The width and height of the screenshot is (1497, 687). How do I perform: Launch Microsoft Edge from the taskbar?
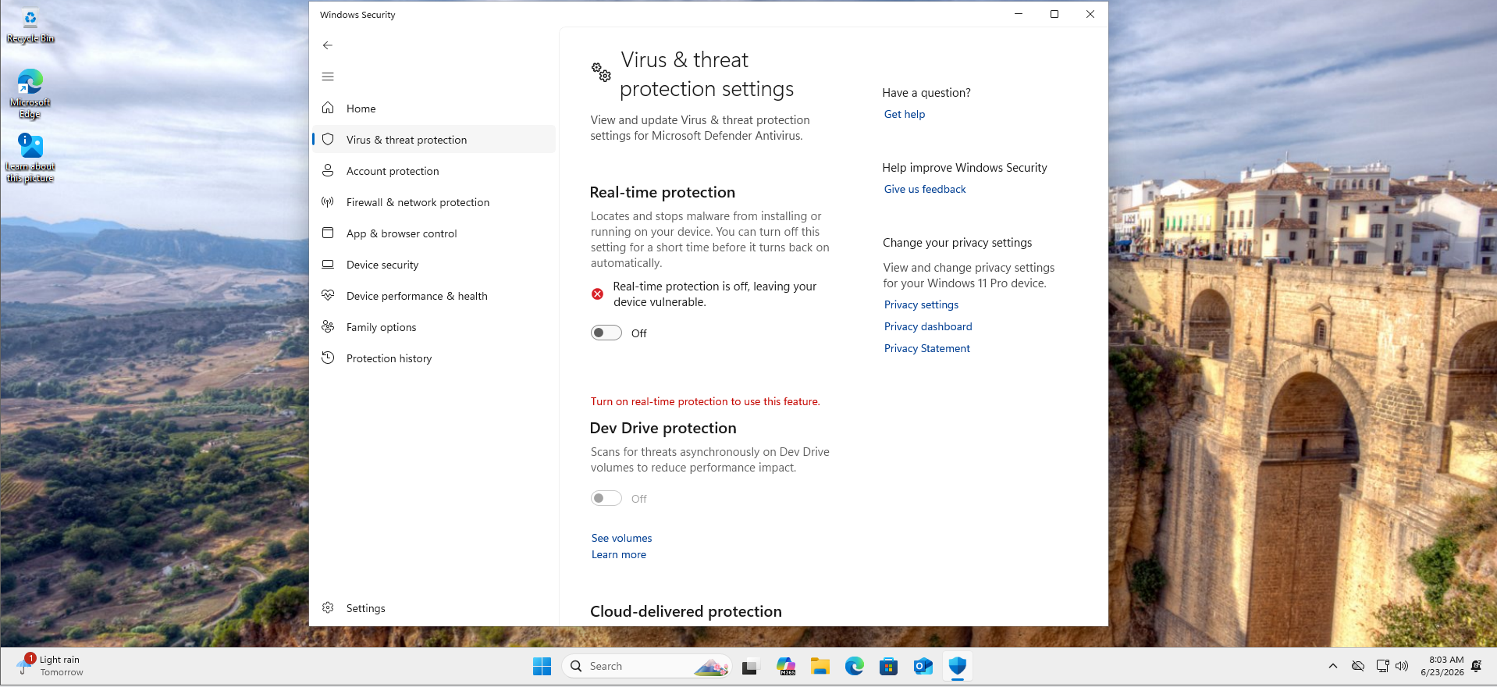[854, 666]
